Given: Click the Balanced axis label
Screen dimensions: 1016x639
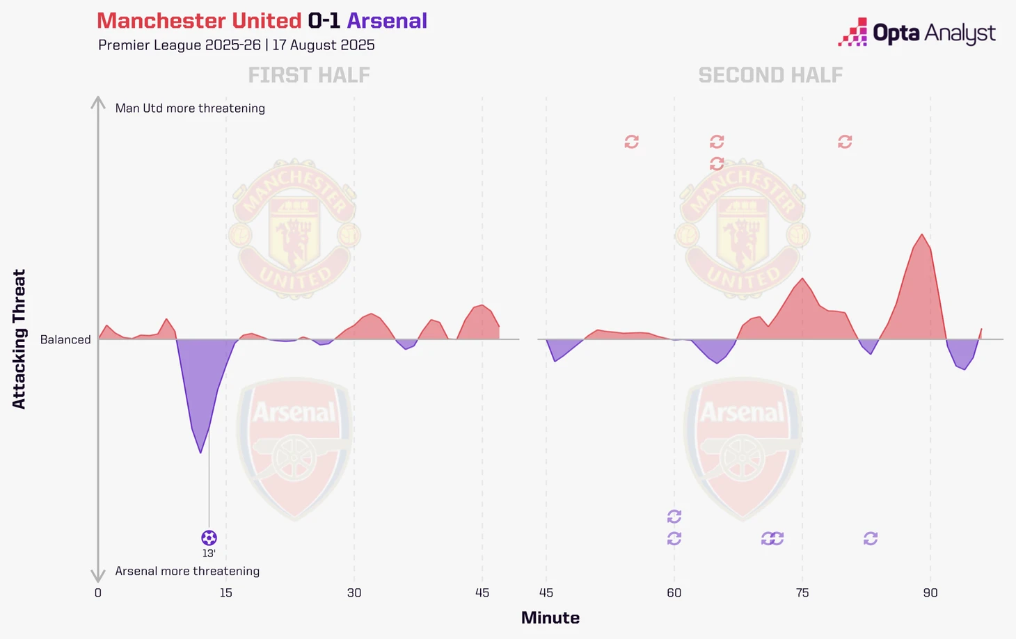Looking at the screenshot, I should click(65, 340).
